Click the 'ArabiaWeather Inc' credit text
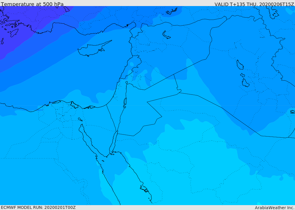295x210 pixels. click(x=274, y=208)
